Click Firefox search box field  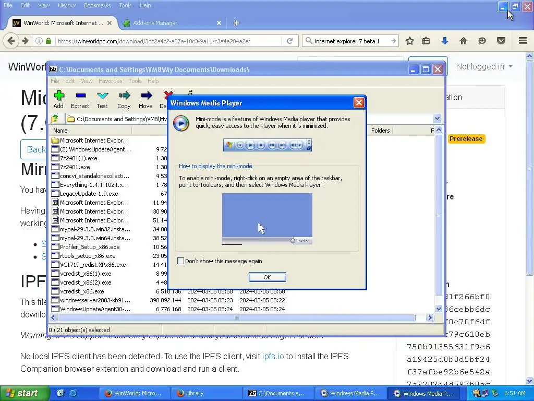(351, 41)
